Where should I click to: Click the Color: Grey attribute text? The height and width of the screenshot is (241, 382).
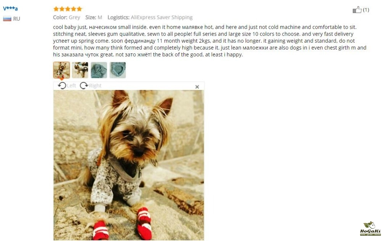coord(66,17)
